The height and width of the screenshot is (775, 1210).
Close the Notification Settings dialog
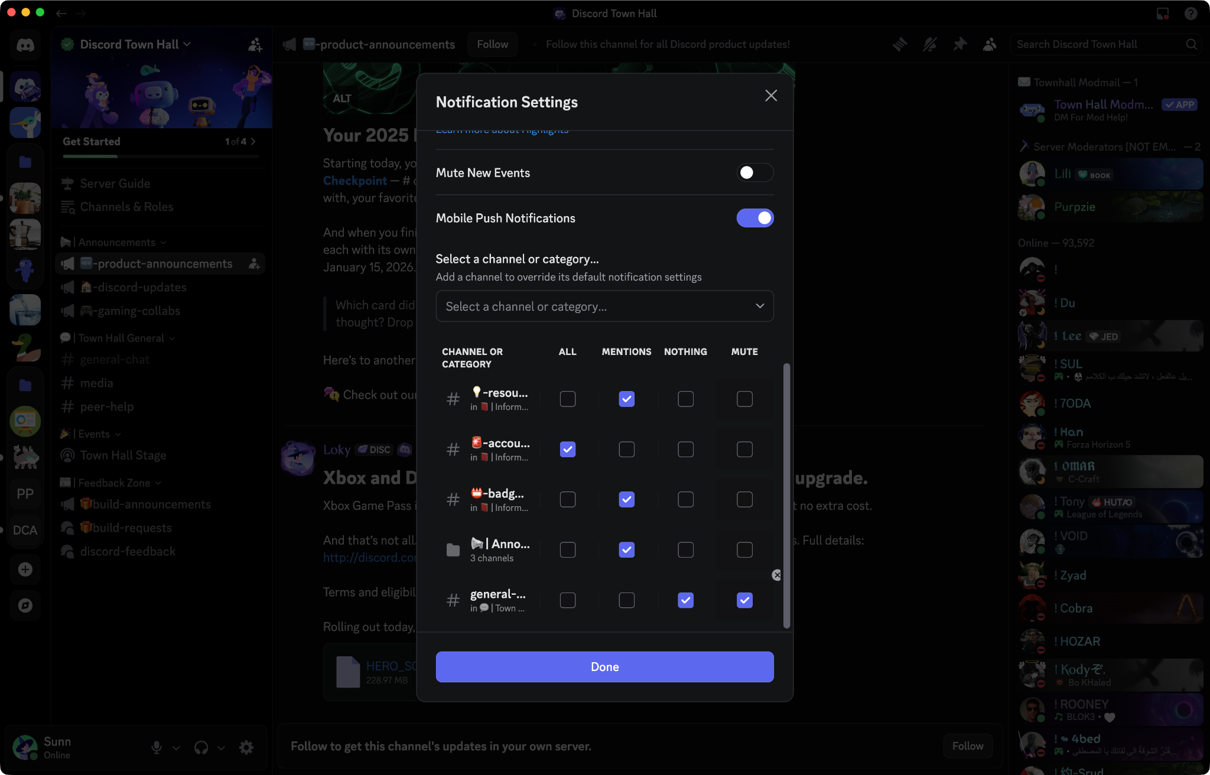coord(771,96)
